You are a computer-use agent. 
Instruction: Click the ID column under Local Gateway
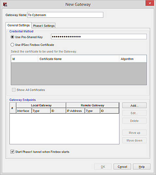(x=58, y=111)
